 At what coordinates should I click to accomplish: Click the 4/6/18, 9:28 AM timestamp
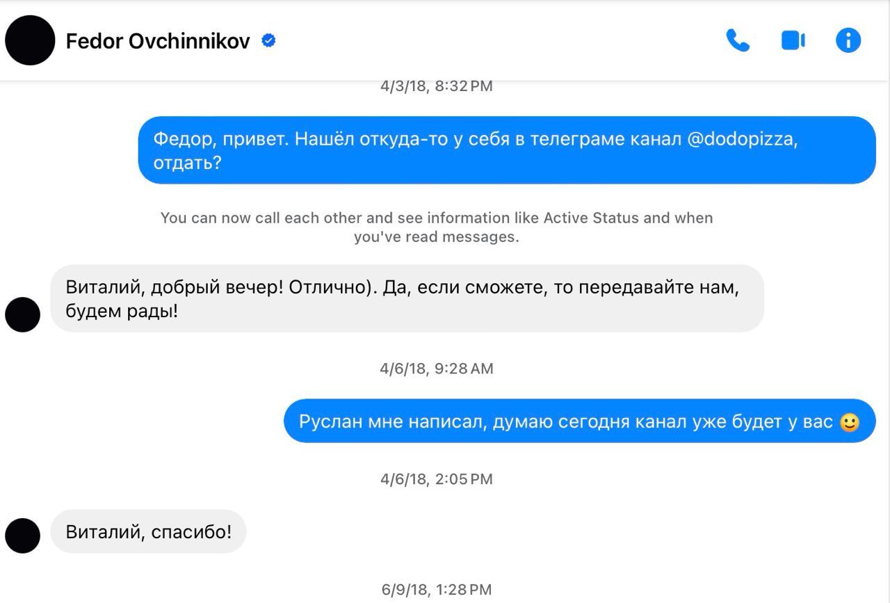pos(437,369)
